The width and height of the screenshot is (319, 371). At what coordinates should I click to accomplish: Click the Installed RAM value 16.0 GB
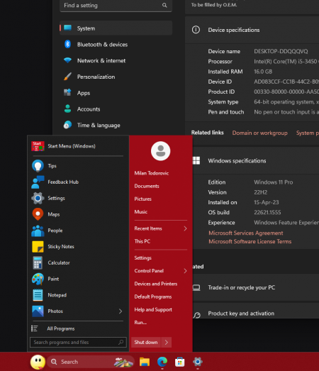pos(263,72)
